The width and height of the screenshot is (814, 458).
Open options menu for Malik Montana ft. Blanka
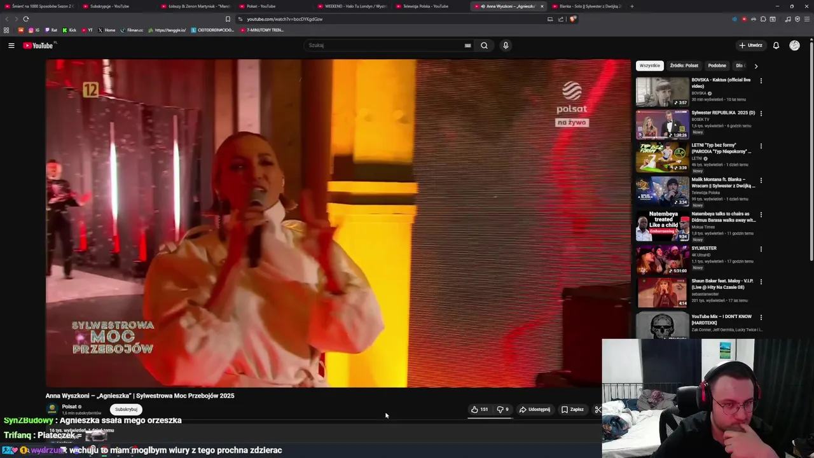point(761,180)
